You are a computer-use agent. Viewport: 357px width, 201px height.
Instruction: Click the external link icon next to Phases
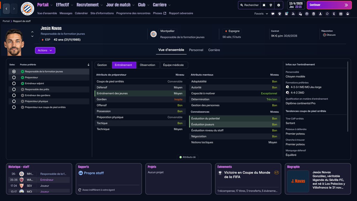pos(165,13)
